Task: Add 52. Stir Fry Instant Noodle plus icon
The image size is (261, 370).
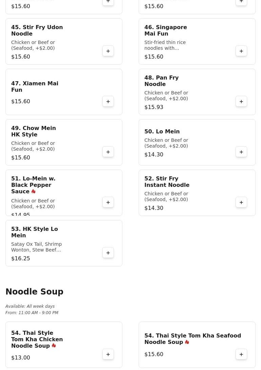Action: coord(241,202)
